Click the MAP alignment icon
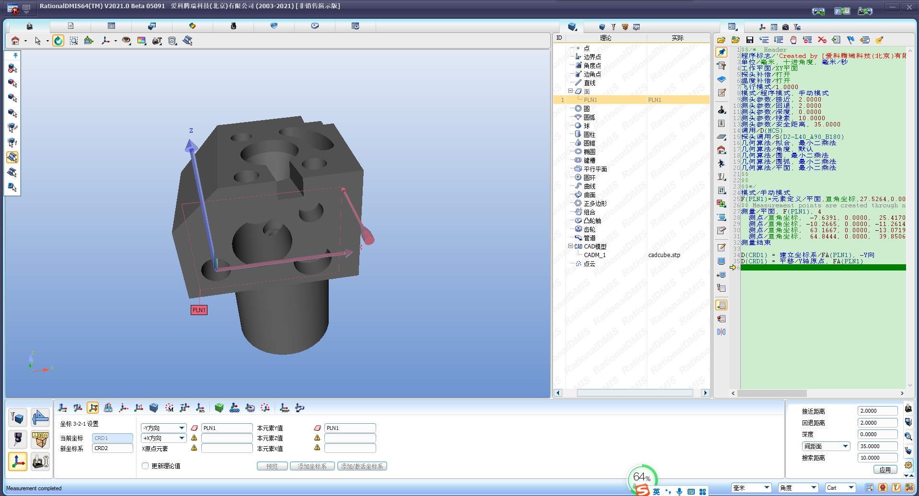Viewport: 919px width, 496px height. [284, 408]
